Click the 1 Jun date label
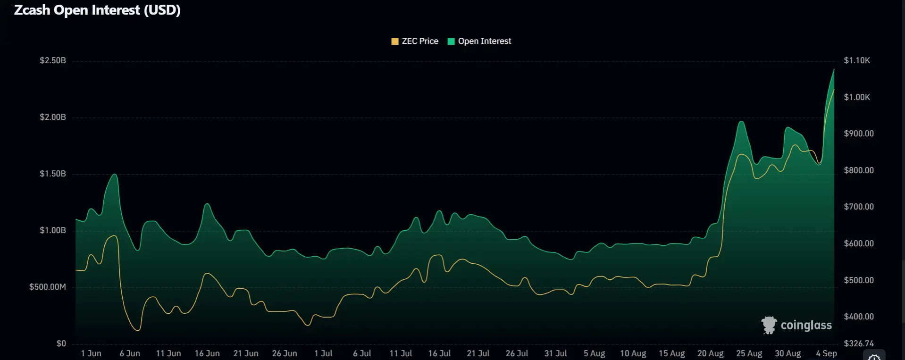 (91, 353)
